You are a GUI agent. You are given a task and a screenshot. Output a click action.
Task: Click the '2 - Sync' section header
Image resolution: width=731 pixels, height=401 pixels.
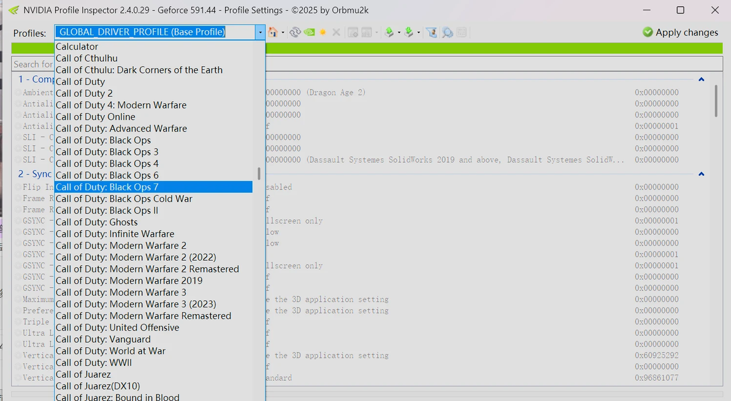pyautogui.click(x=35, y=173)
